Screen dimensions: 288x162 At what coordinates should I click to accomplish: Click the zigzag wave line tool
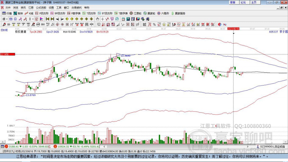[x=123, y=25]
